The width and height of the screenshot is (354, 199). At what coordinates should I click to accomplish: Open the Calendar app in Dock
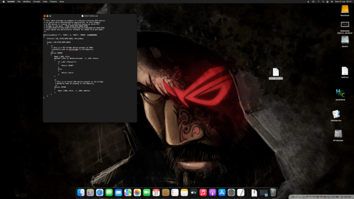[x=156, y=192]
